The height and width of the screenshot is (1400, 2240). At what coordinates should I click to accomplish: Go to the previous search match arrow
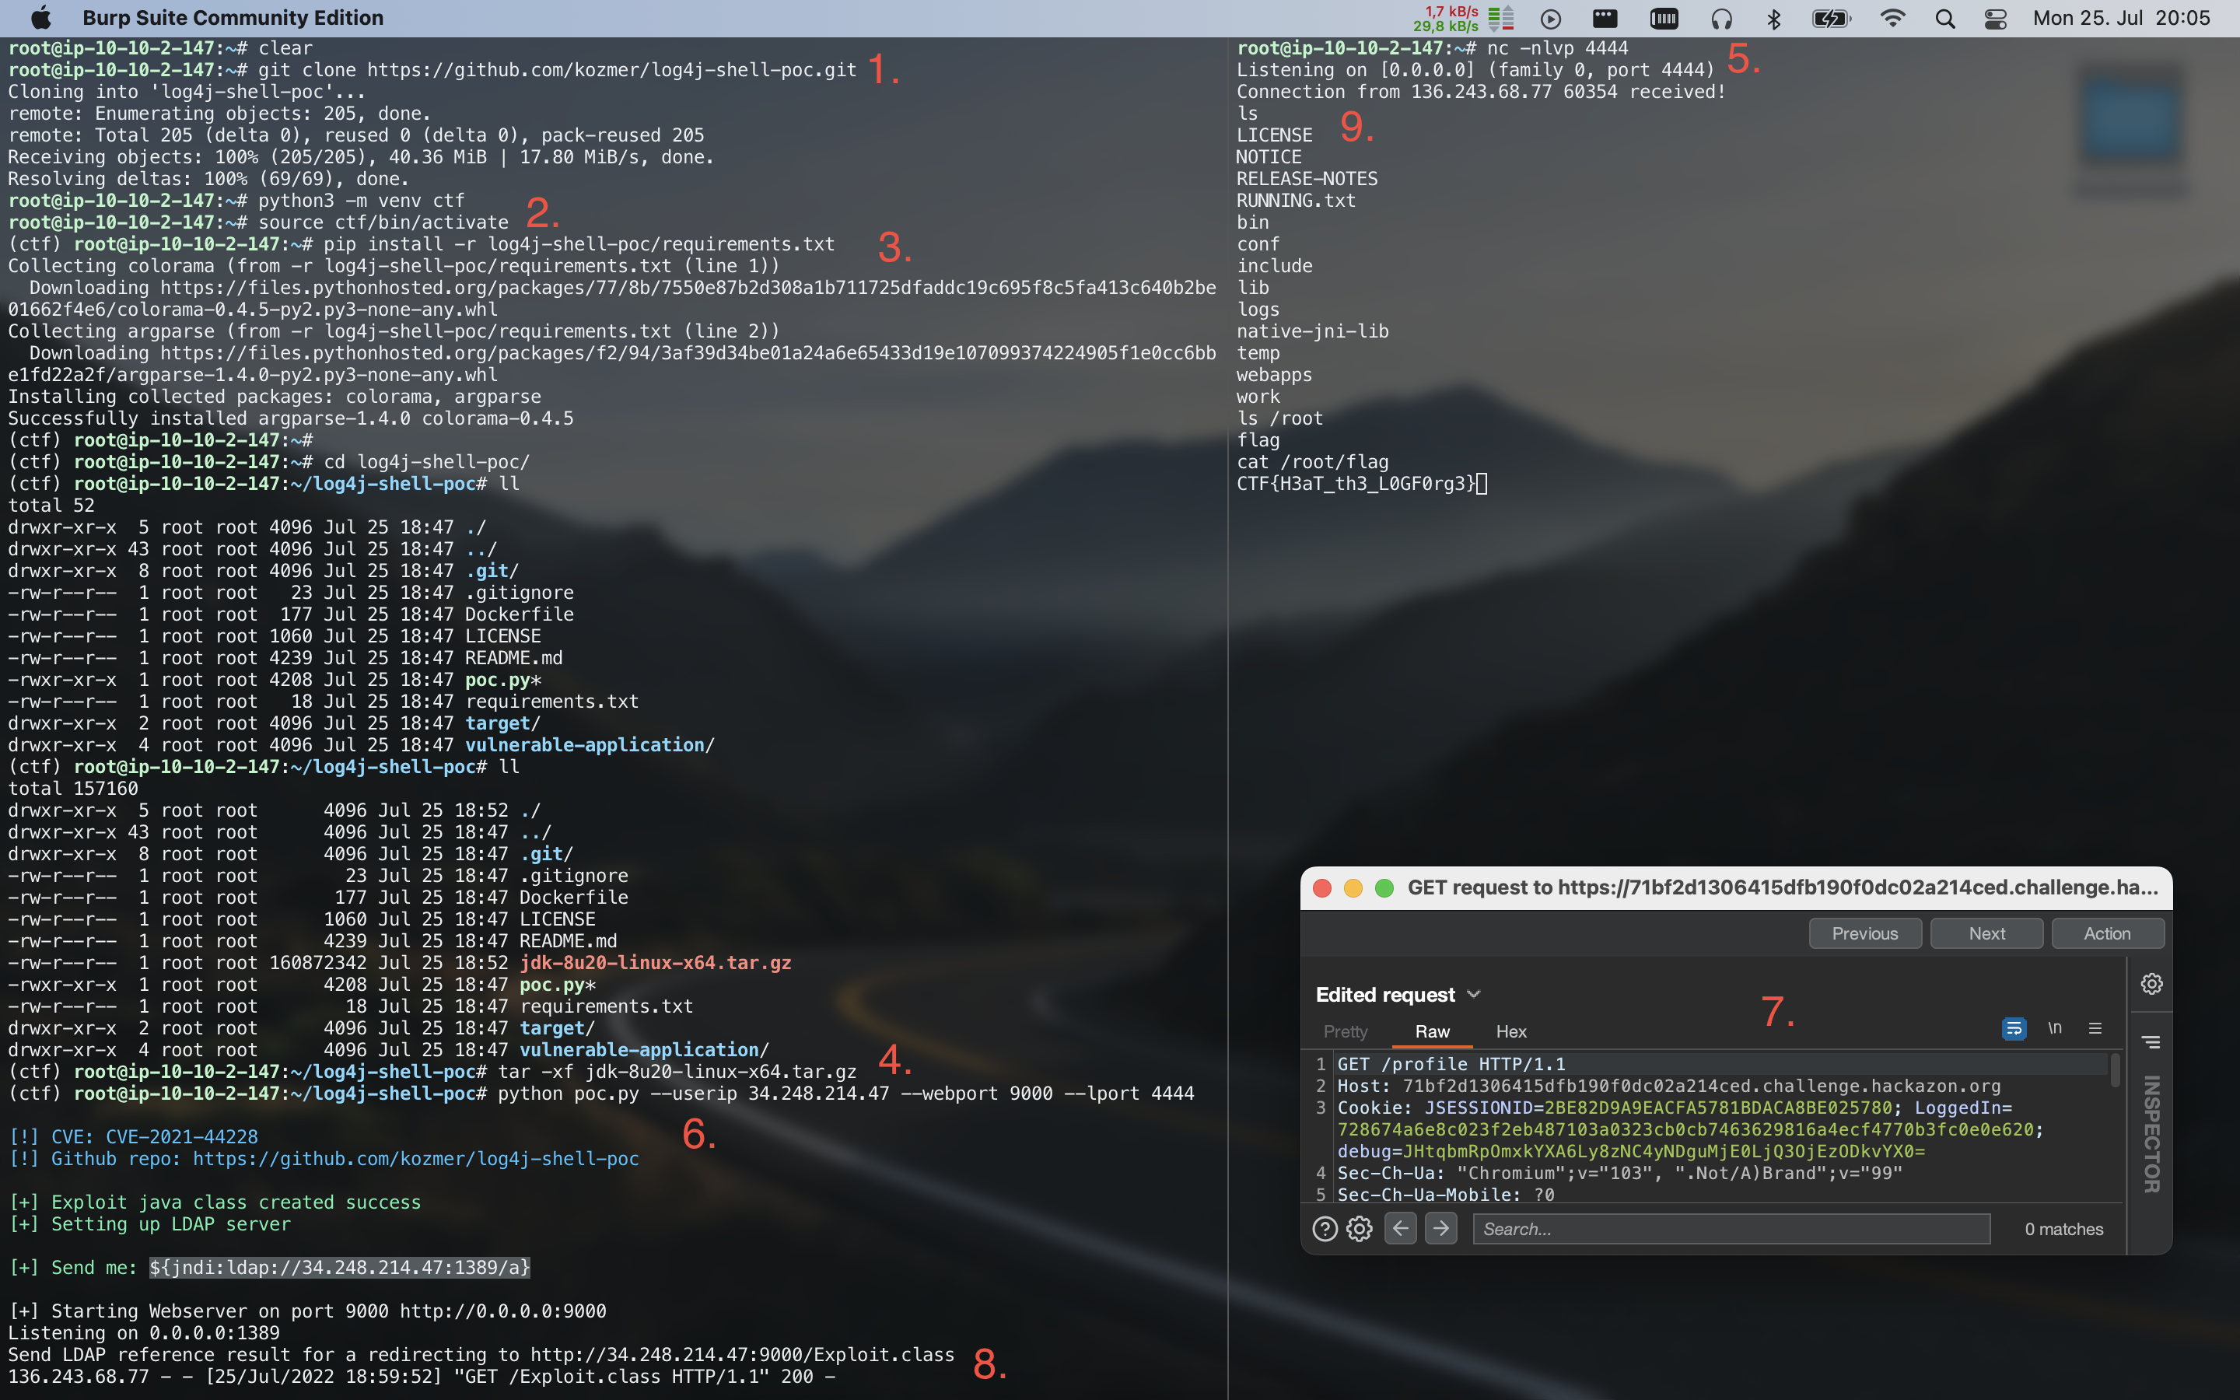click(1401, 1229)
